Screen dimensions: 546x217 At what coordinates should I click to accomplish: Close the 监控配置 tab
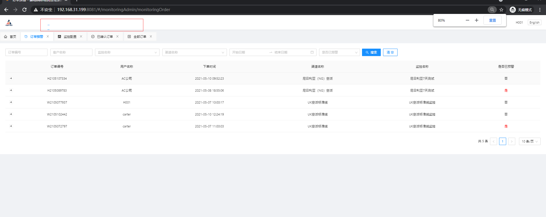[81, 36]
